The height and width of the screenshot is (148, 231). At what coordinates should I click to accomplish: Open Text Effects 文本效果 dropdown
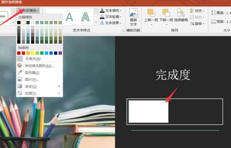coord(111,23)
